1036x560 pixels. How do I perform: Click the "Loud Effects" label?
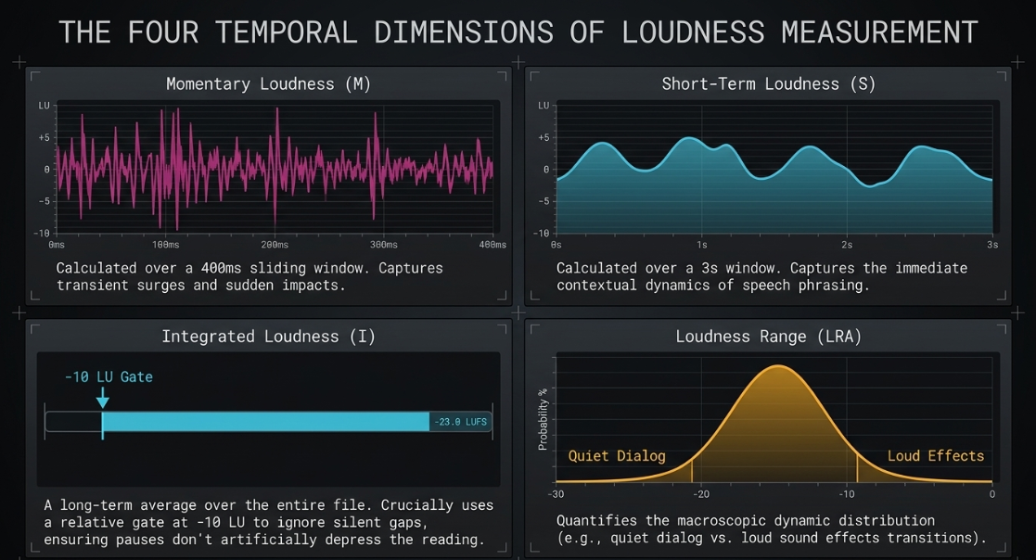tap(936, 455)
